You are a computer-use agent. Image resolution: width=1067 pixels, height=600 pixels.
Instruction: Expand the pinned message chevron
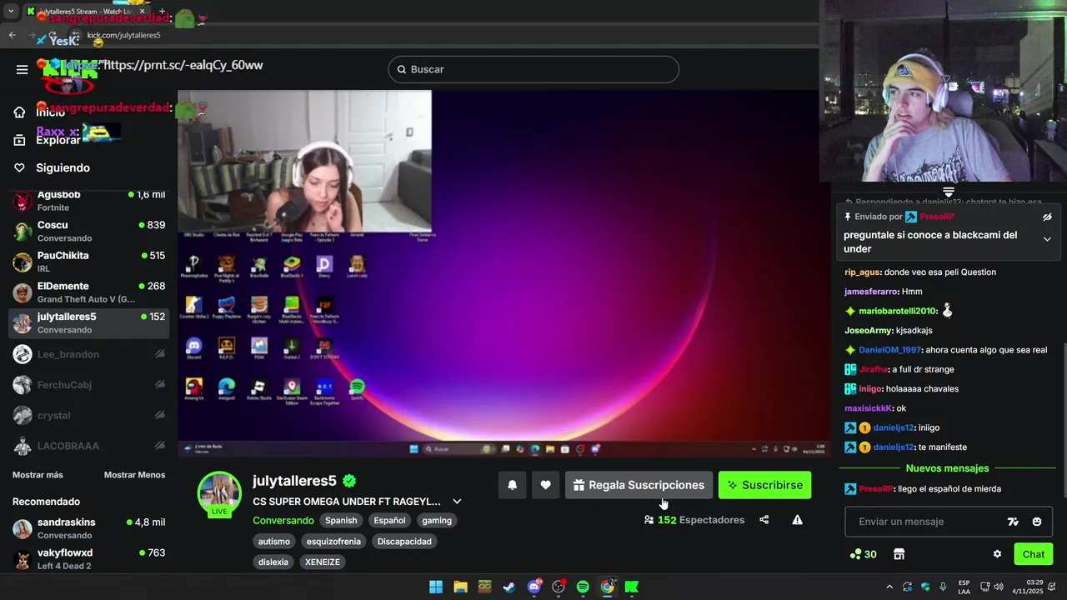click(x=1047, y=239)
